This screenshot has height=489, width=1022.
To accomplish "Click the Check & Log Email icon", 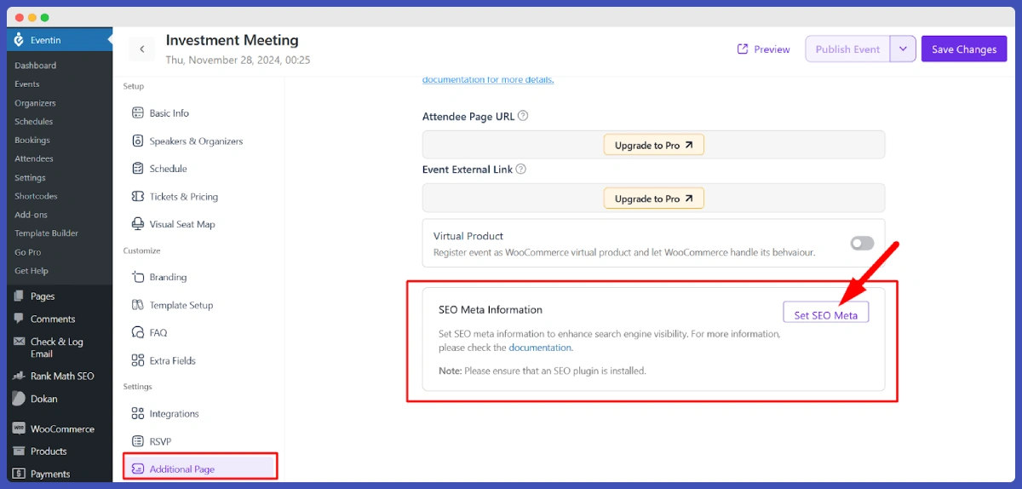I will point(19,342).
